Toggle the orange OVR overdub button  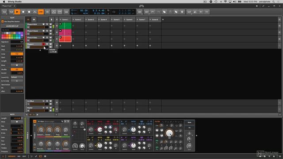(41, 12)
